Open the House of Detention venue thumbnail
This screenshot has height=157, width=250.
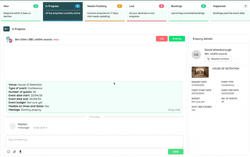coord(200,72)
